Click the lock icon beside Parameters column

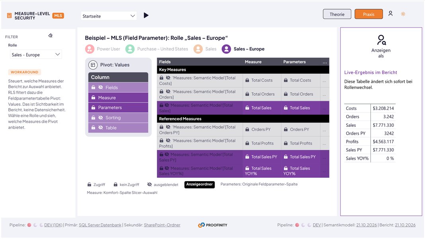pos(93,108)
